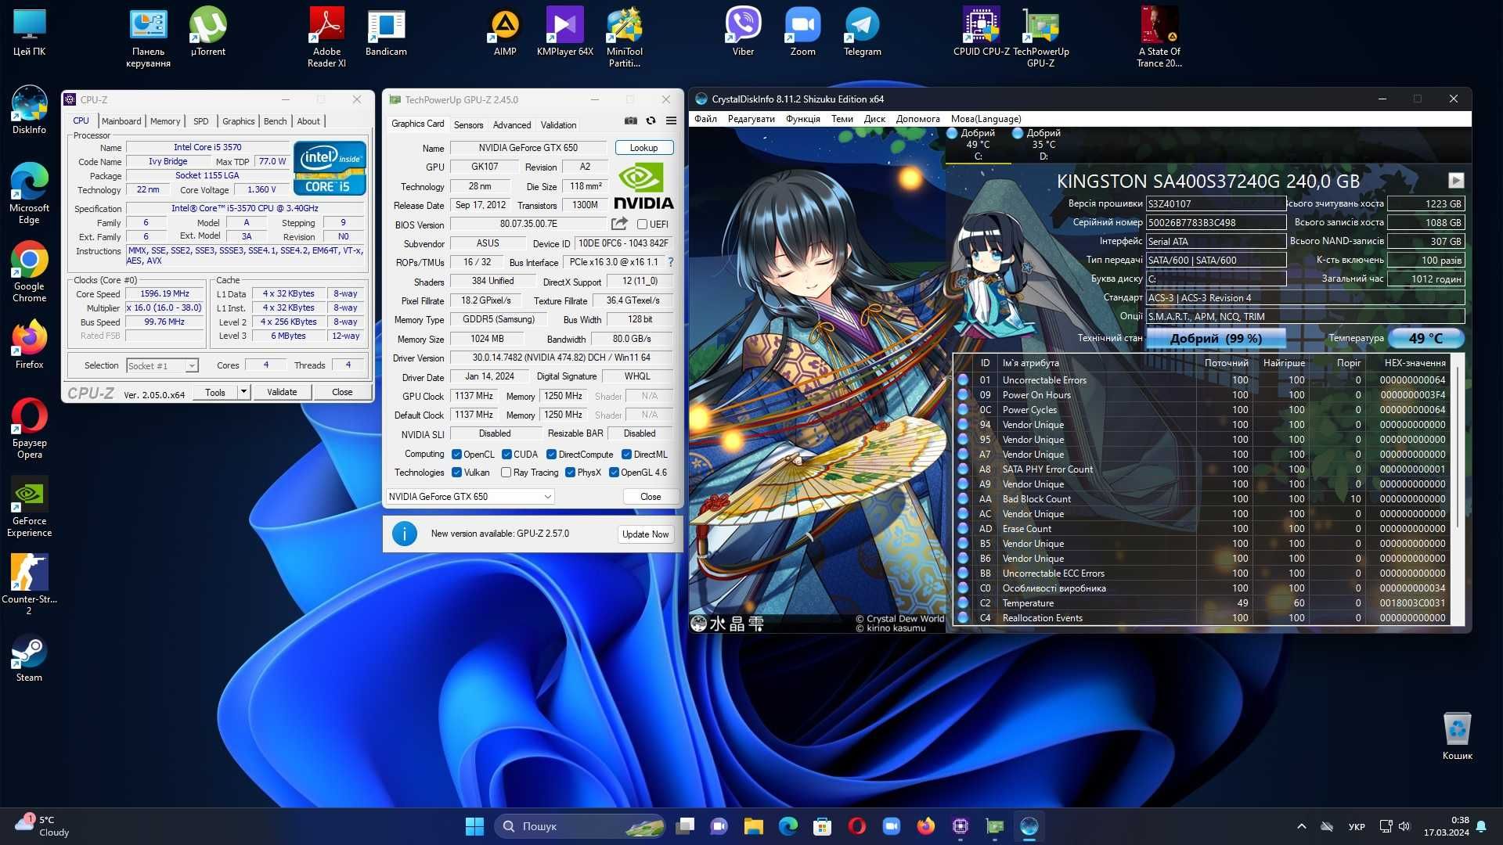Open Counter-Strike 2 desktop icon
This screenshot has width=1503, height=845.
29,585
